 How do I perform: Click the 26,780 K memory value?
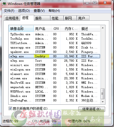(71, 61)
